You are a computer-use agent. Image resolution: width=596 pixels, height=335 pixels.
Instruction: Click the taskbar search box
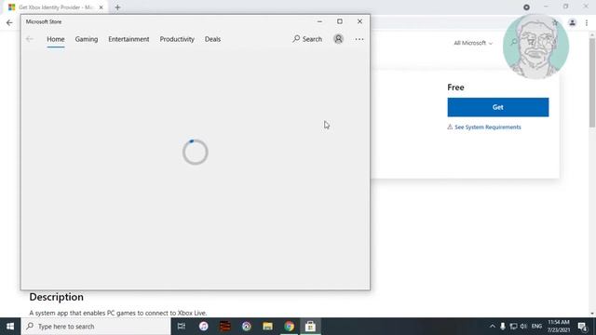pyautogui.click(x=96, y=327)
